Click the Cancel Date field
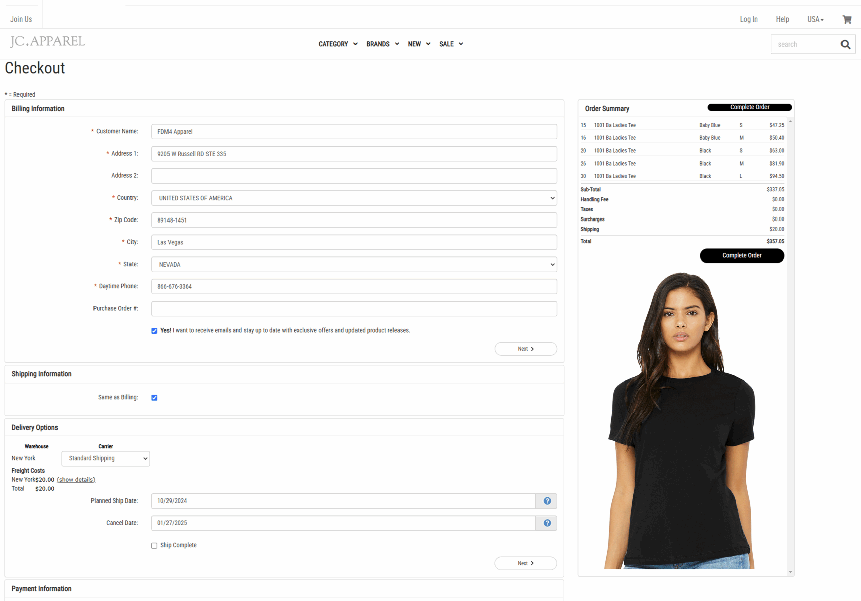 pyautogui.click(x=343, y=523)
